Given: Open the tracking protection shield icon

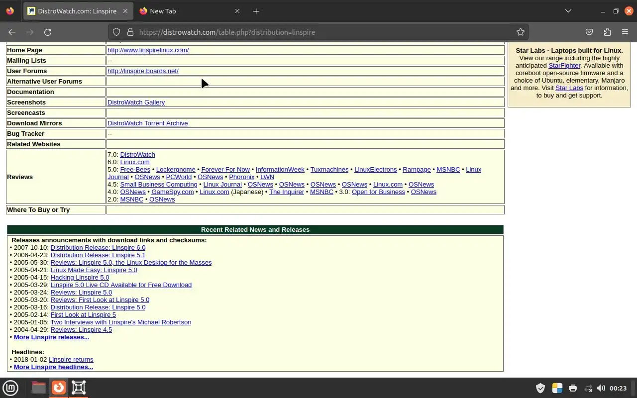Looking at the screenshot, I should [116, 32].
